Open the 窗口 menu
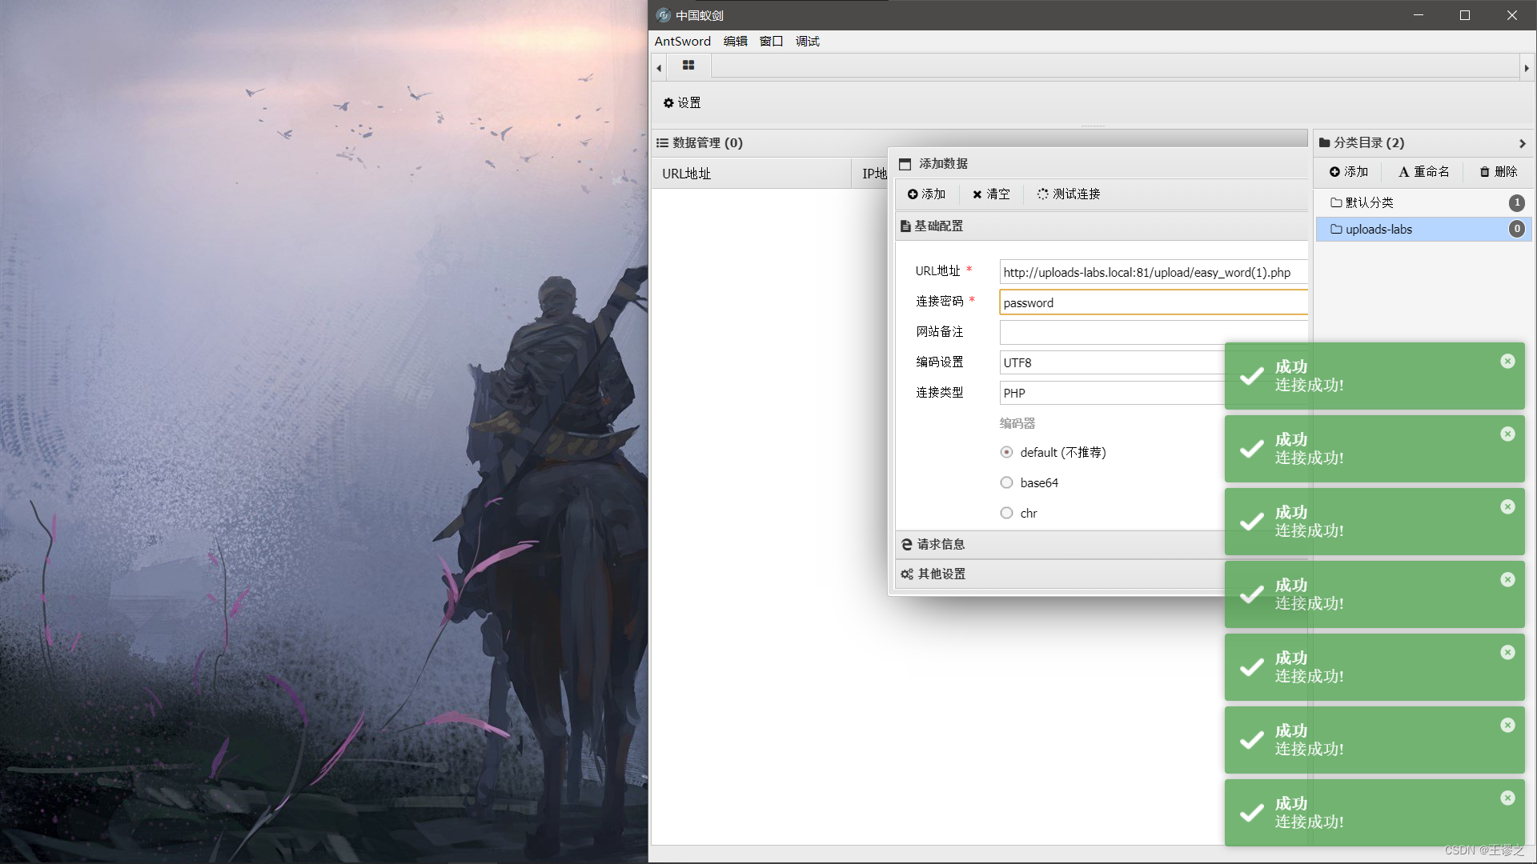Viewport: 1537px width, 864px height. click(x=771, y=41)
